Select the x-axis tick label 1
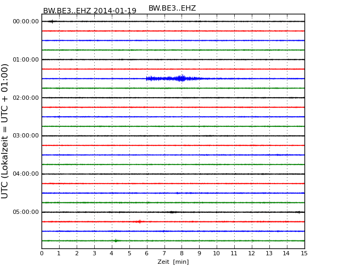This screenshot has height=276, width=346. click(x=59, y=253)
